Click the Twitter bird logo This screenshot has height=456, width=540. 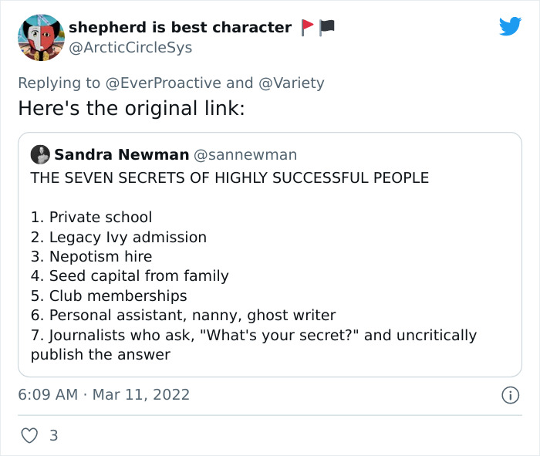click(510, 27)
